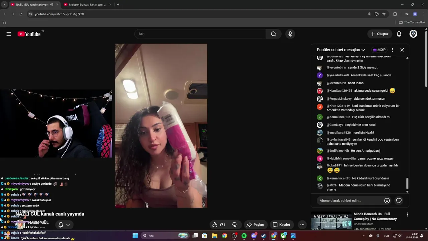Open Tüm Yer İşaretleri bookmarks folder
Image resolution: width=428 pixels, height=241 pixels.
412,22
